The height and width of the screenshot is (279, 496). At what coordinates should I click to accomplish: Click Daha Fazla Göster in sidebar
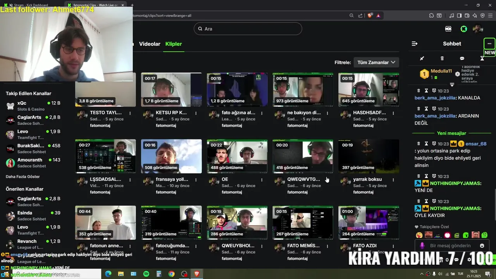pos(23,177)
